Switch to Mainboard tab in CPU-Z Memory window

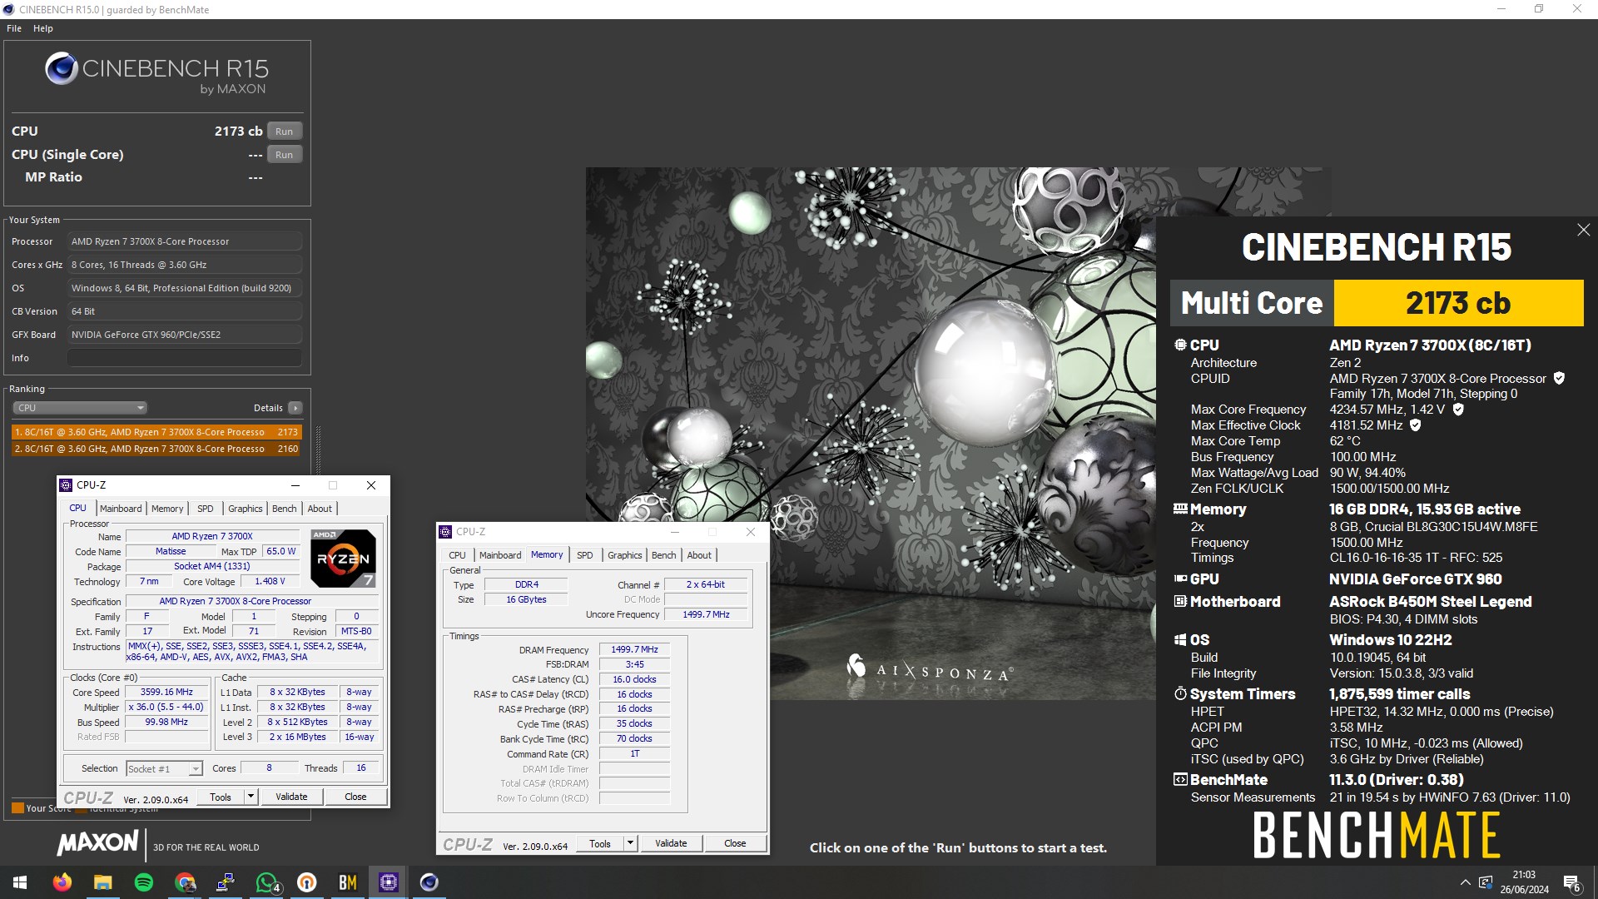coord(500,555)
